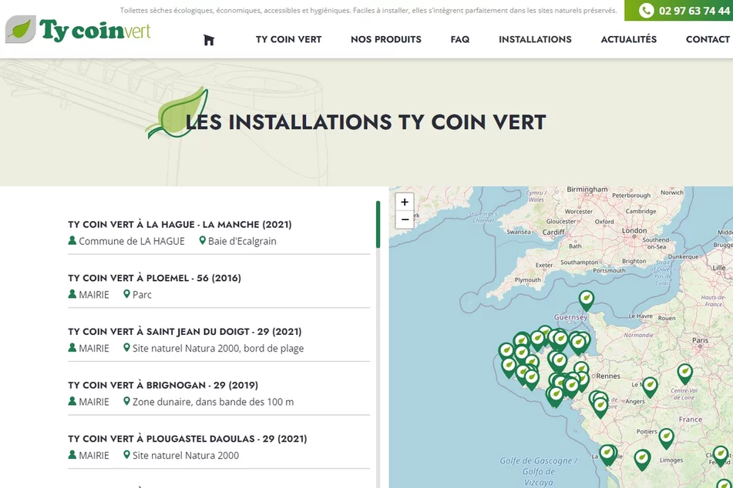Click the home icon in navigation bar
This screenshot has height=488, width=733.
click(209, 40)
